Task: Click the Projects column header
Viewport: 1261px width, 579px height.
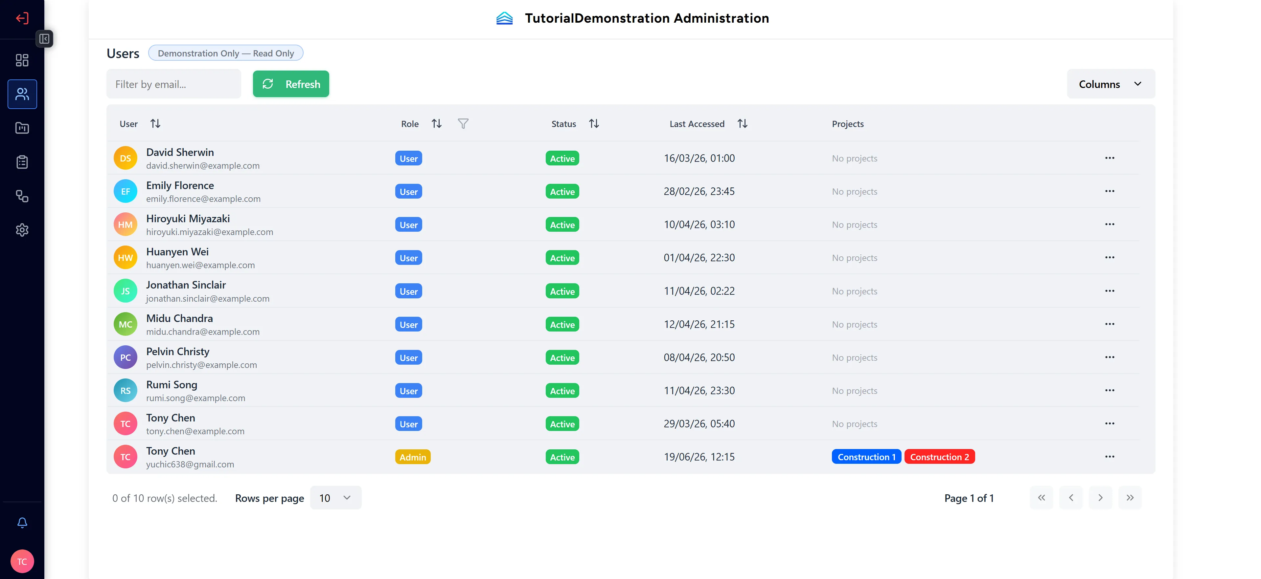Action: 847,124
